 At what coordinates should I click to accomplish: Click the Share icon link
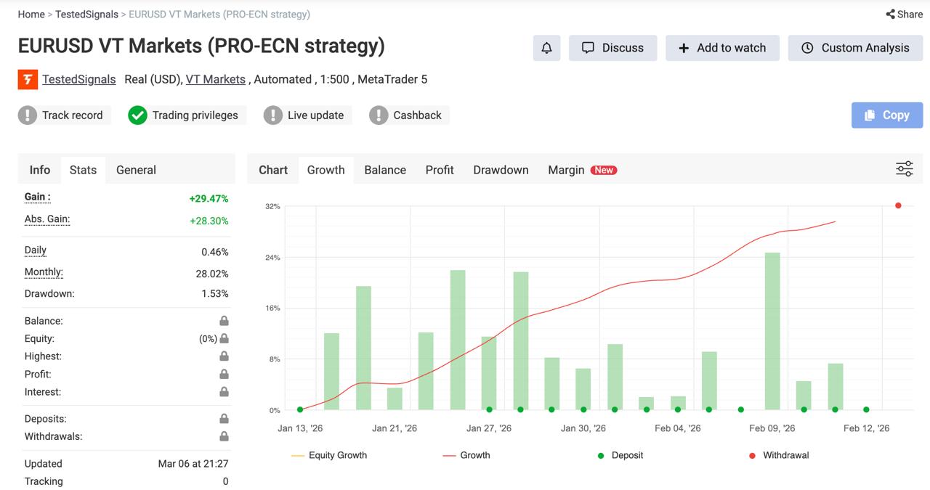tap(904, 14)
